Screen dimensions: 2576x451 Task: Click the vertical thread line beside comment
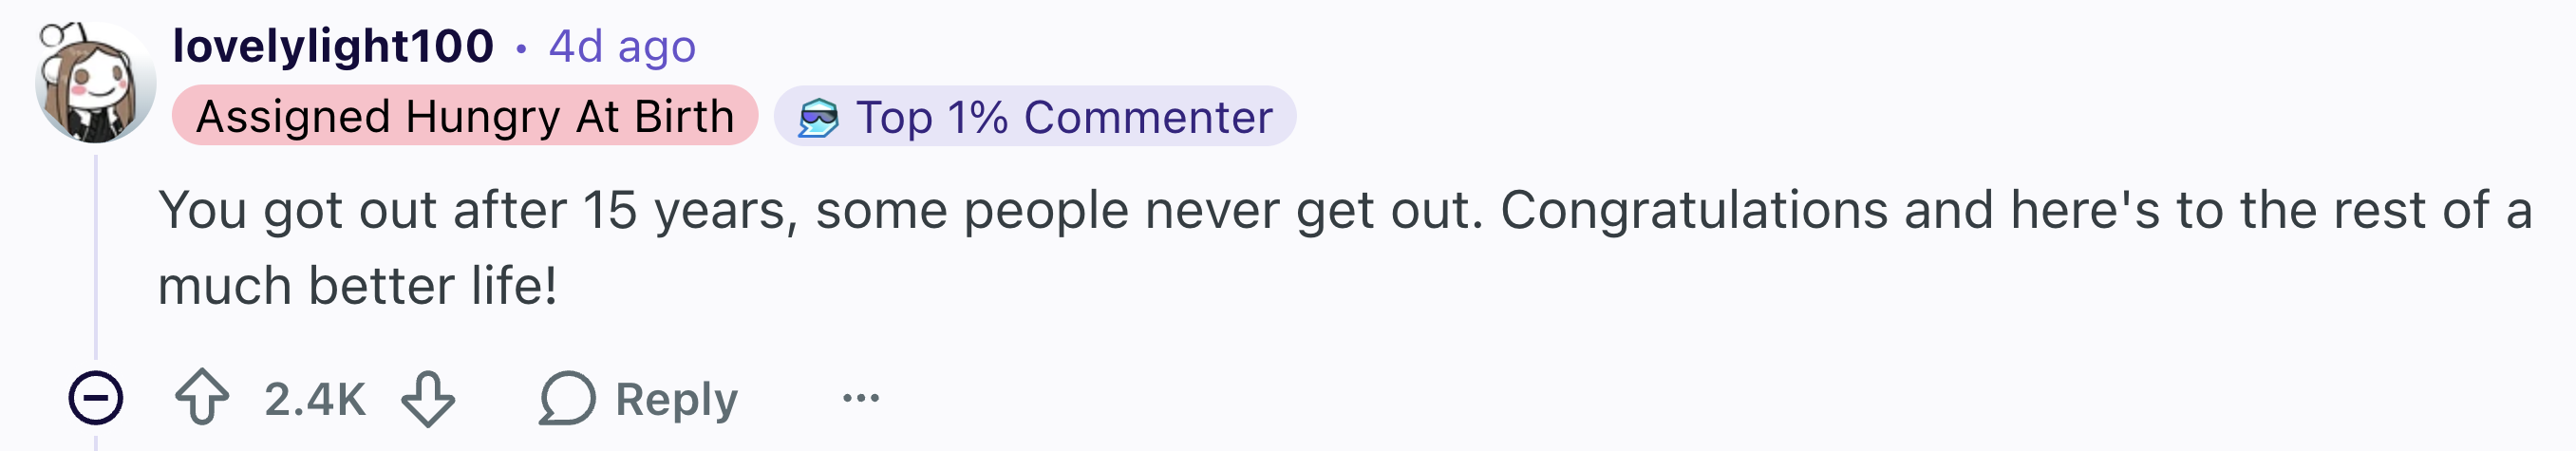(96, 257)
